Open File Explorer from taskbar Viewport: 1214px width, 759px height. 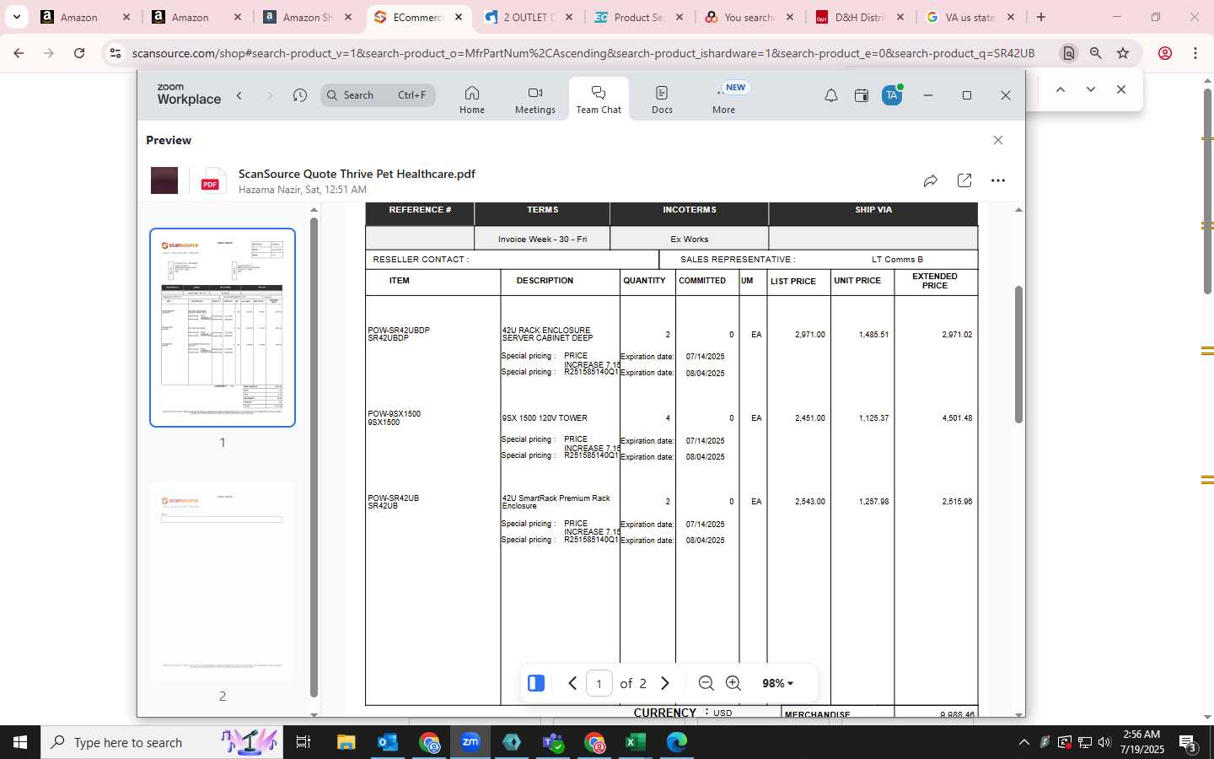tap(346, 742)
